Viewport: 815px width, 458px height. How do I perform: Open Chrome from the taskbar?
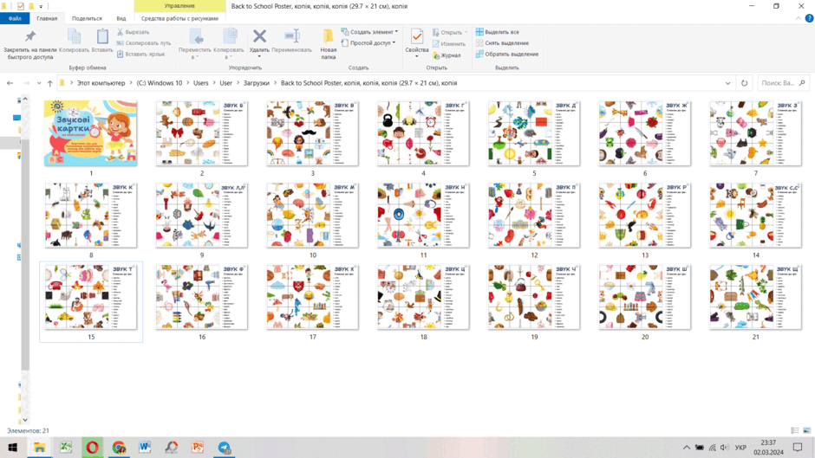(119, 447)
